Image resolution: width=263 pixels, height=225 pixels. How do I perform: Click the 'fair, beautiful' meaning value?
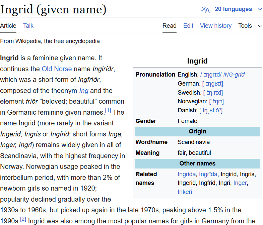point(194,153)
